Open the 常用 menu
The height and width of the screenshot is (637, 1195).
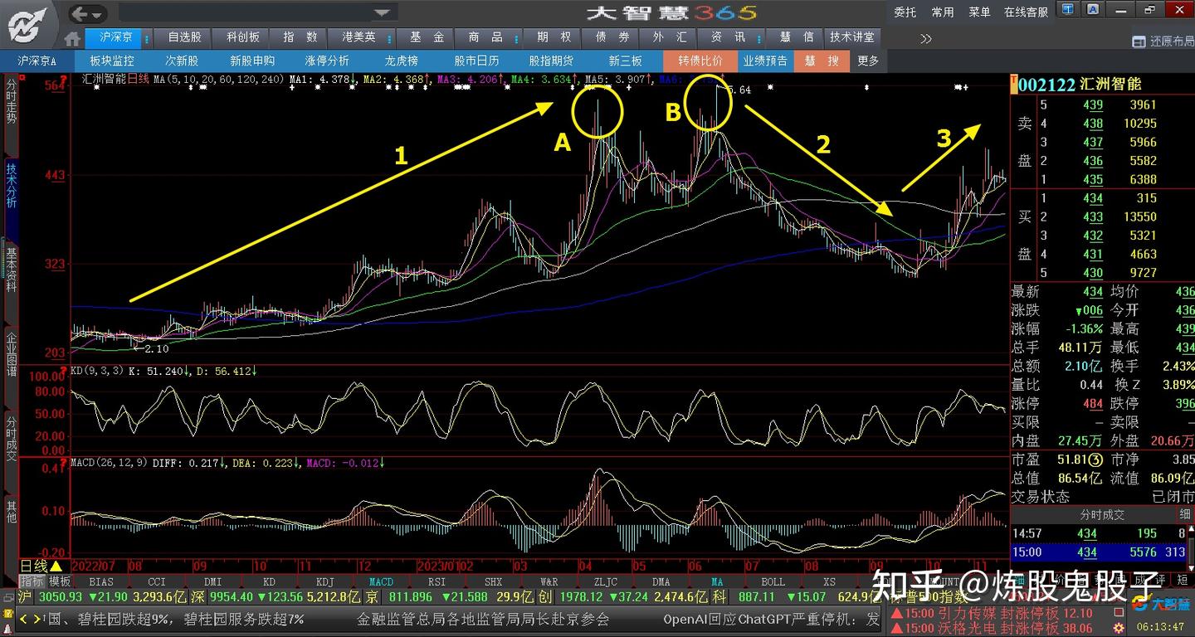point(943,12)
